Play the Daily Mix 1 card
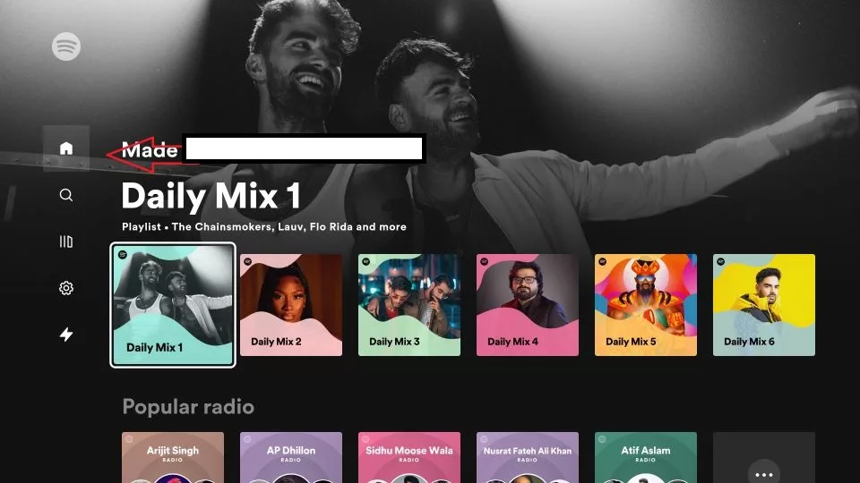Screen dimensions: 860x483 173,305
